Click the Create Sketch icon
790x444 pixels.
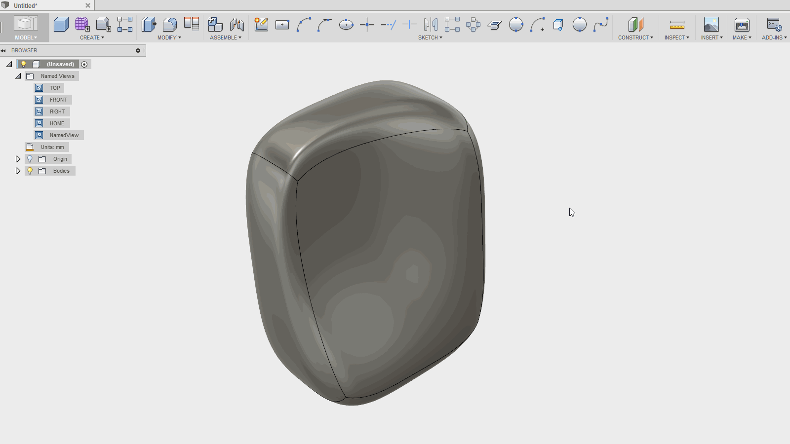(x=261, y=24)
